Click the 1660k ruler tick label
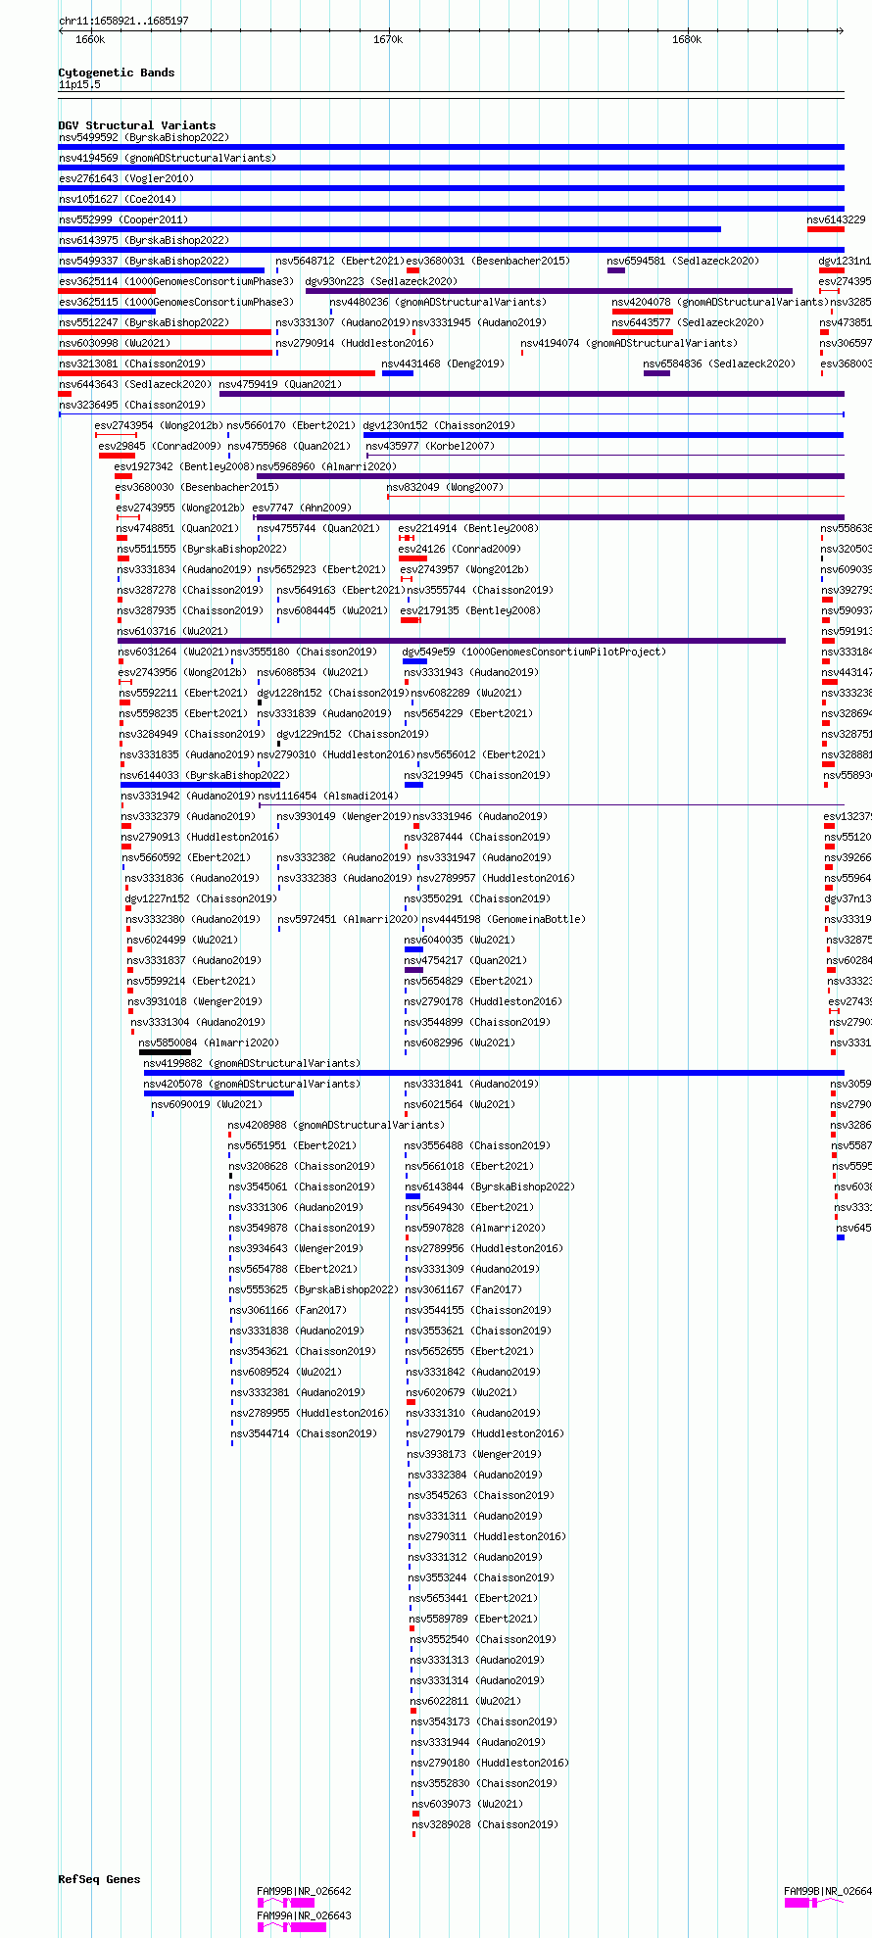The height and width of the screenshot is (1938, 872). click(90, 39)
